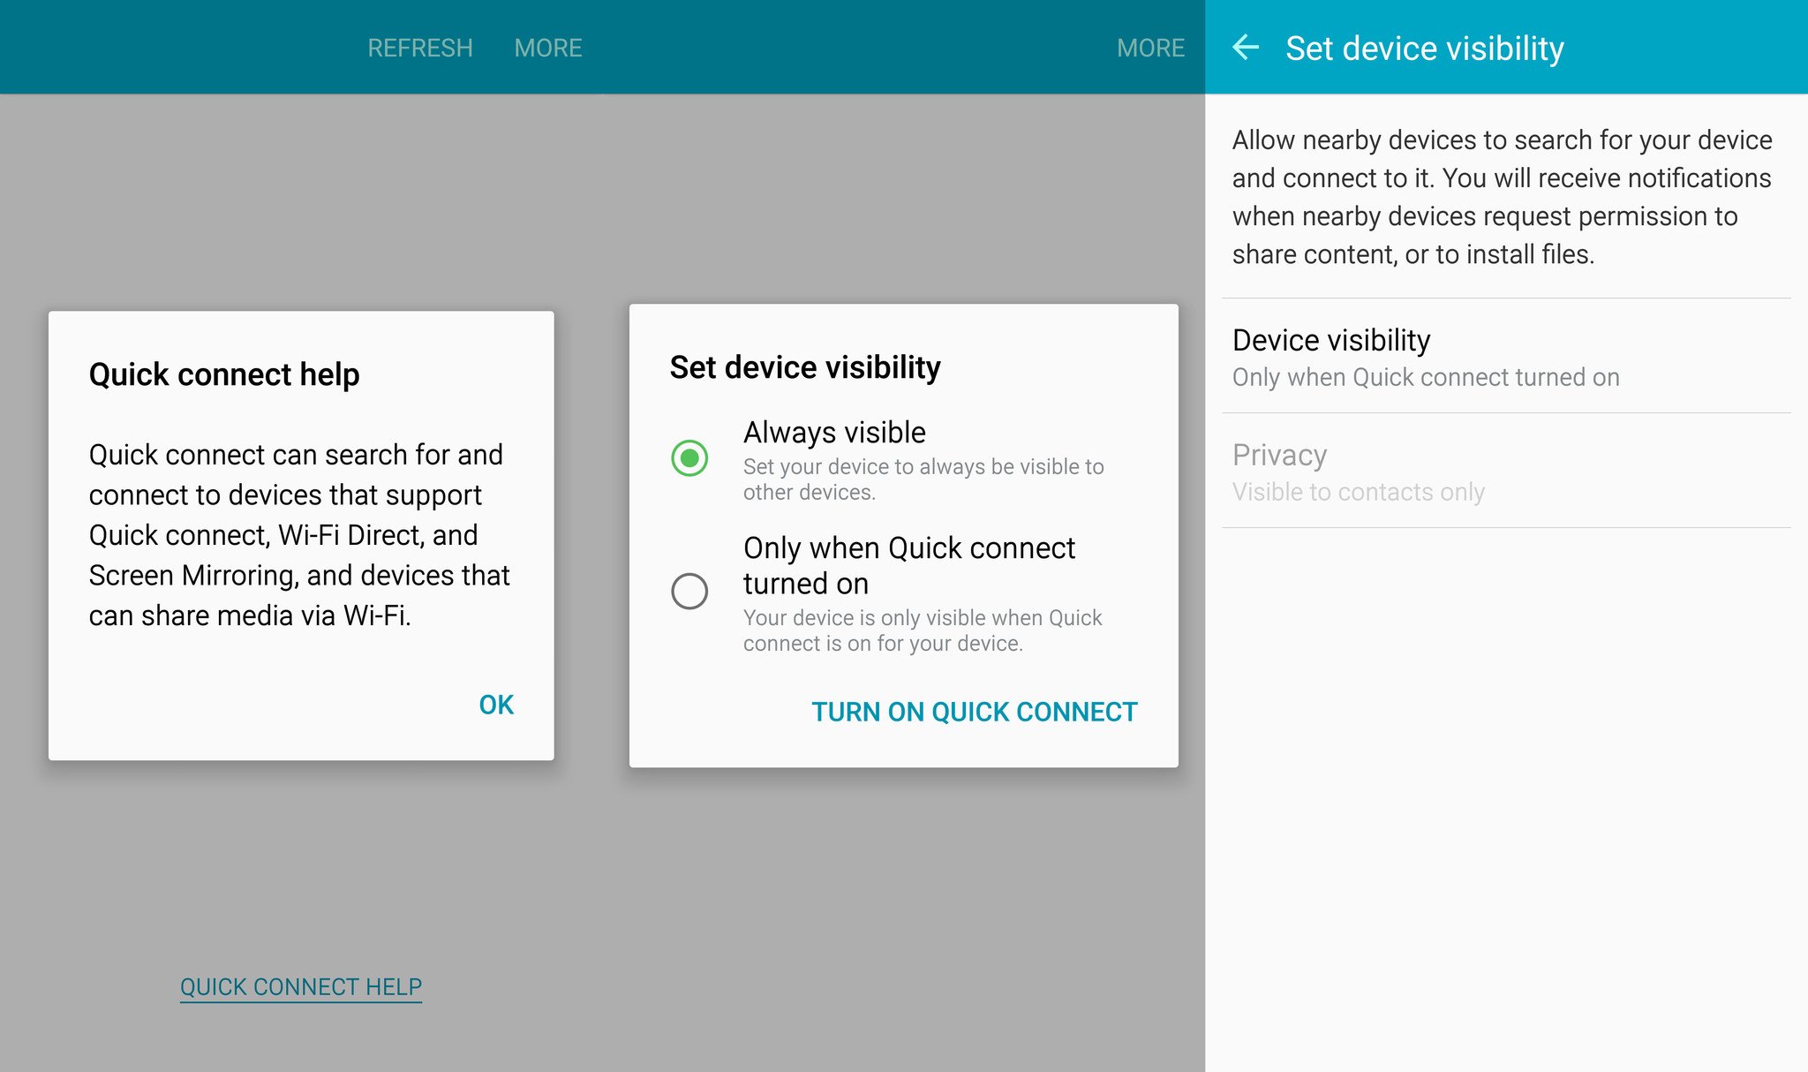Tap 'Your device is only visible' description
The width and height of the screenshot is (1808, 1072).
(x=923, y=630)
